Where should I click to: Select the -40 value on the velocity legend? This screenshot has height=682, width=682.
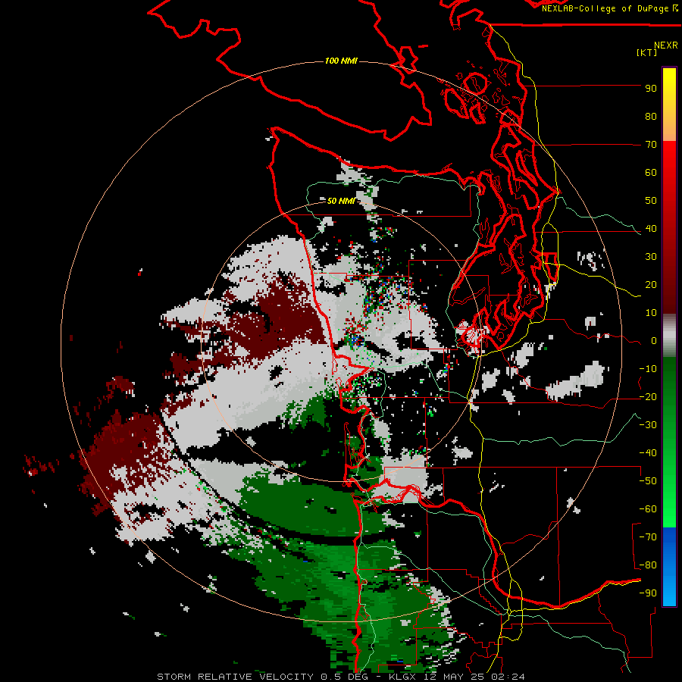pos(648,453)
